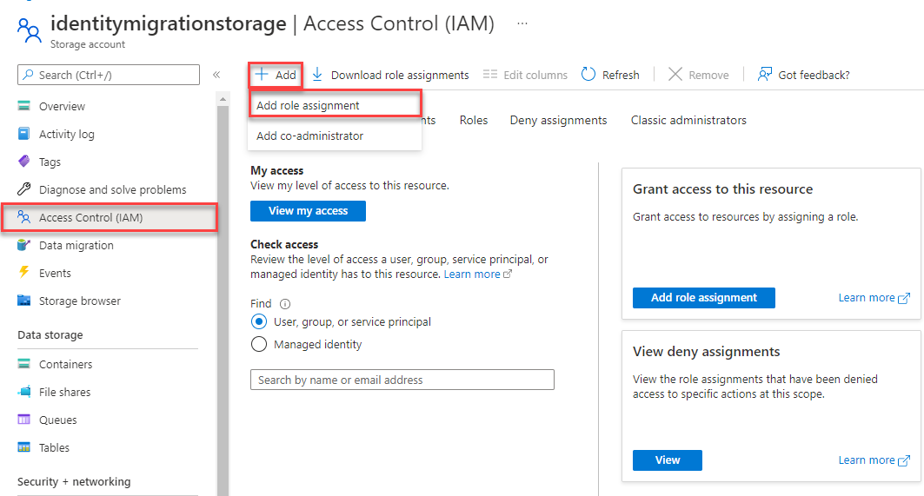This screenshot has height=496, width=924.
Task: Click the Events lightning bolt icon
Action: pos(23,272)
